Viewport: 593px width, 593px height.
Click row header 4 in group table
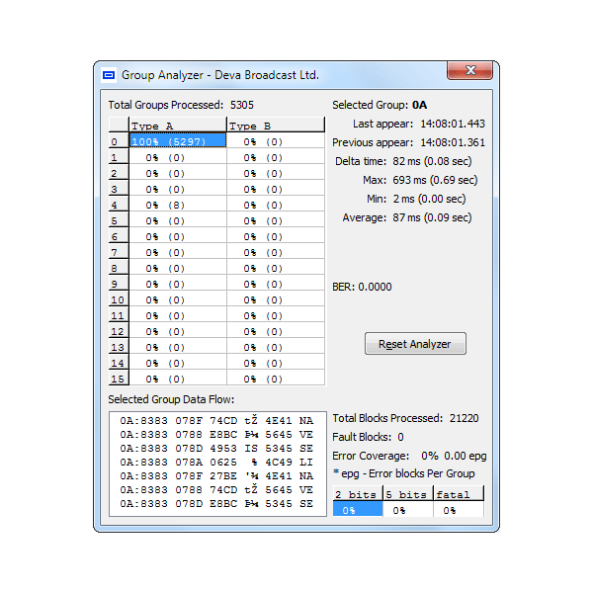(119, 205)
